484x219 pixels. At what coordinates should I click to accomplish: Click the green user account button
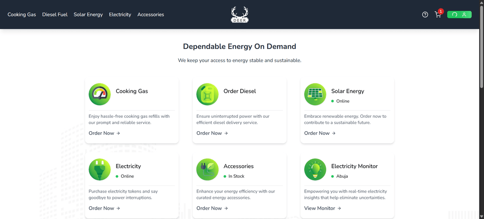pyautogui.click(x=459, y=14)
